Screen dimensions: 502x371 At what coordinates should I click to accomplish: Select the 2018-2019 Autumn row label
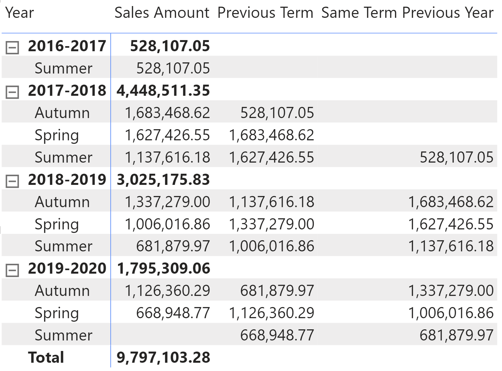62,202
